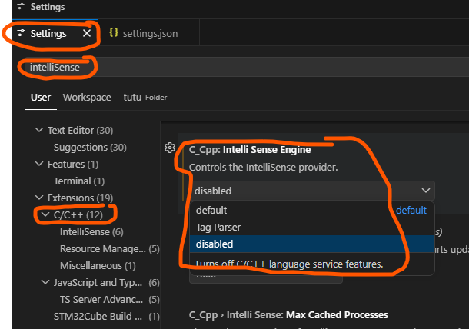Image resolution: width=469 pixels, height=329 pixels.
Task: Click 'Controls the IntelliSense provider.' description
Action: (x=263, y=168)
